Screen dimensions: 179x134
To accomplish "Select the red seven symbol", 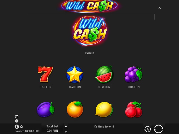I will (45, 74).
